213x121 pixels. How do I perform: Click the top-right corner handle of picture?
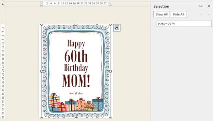point(110,25)
